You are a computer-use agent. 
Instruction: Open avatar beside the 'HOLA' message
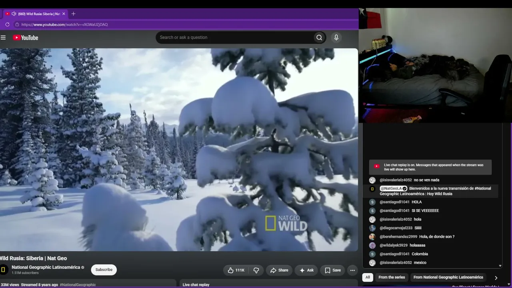click(x=372, y=202)
